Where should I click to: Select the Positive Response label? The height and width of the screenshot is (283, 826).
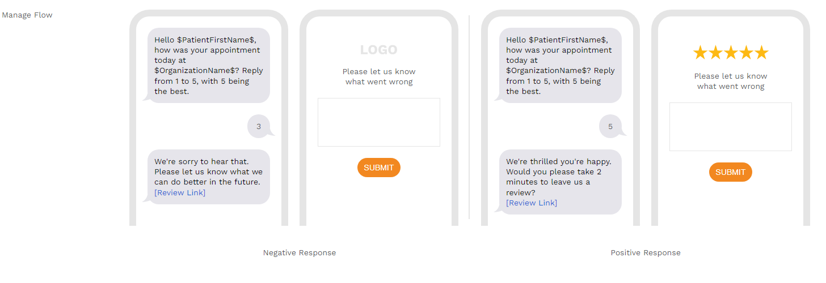pos(646,253)
